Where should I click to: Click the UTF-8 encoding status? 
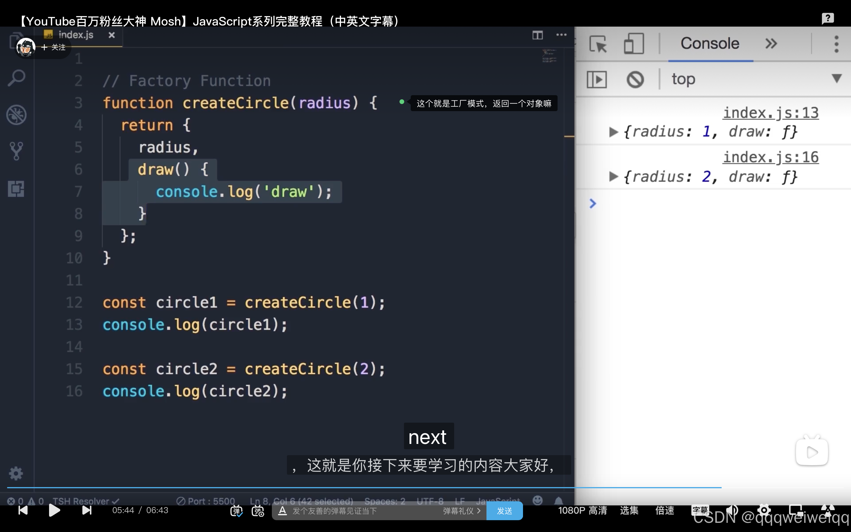[x=430, y=501]
